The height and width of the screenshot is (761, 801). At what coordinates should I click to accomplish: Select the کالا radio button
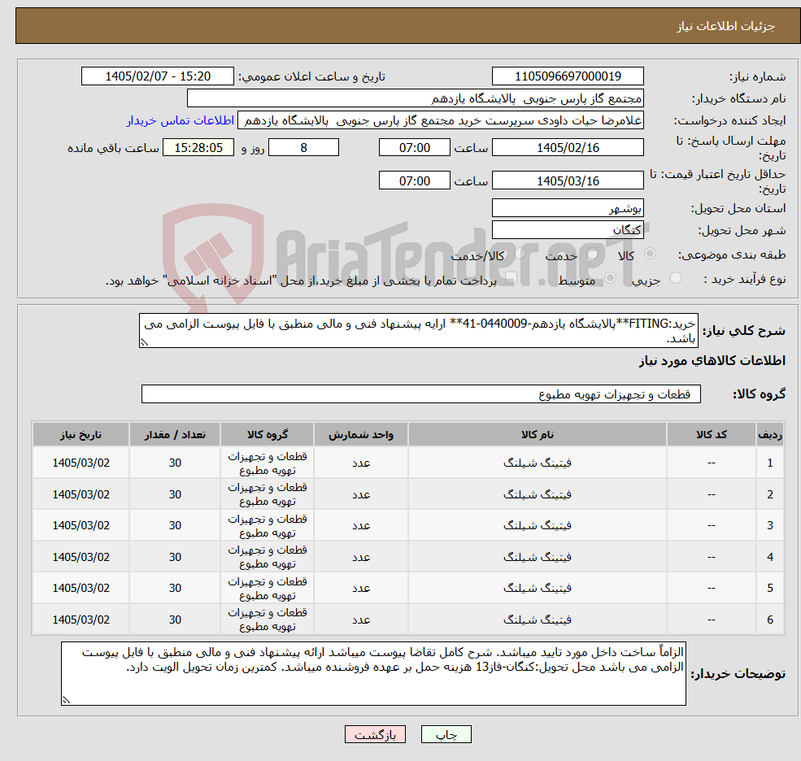pos(650,254)
